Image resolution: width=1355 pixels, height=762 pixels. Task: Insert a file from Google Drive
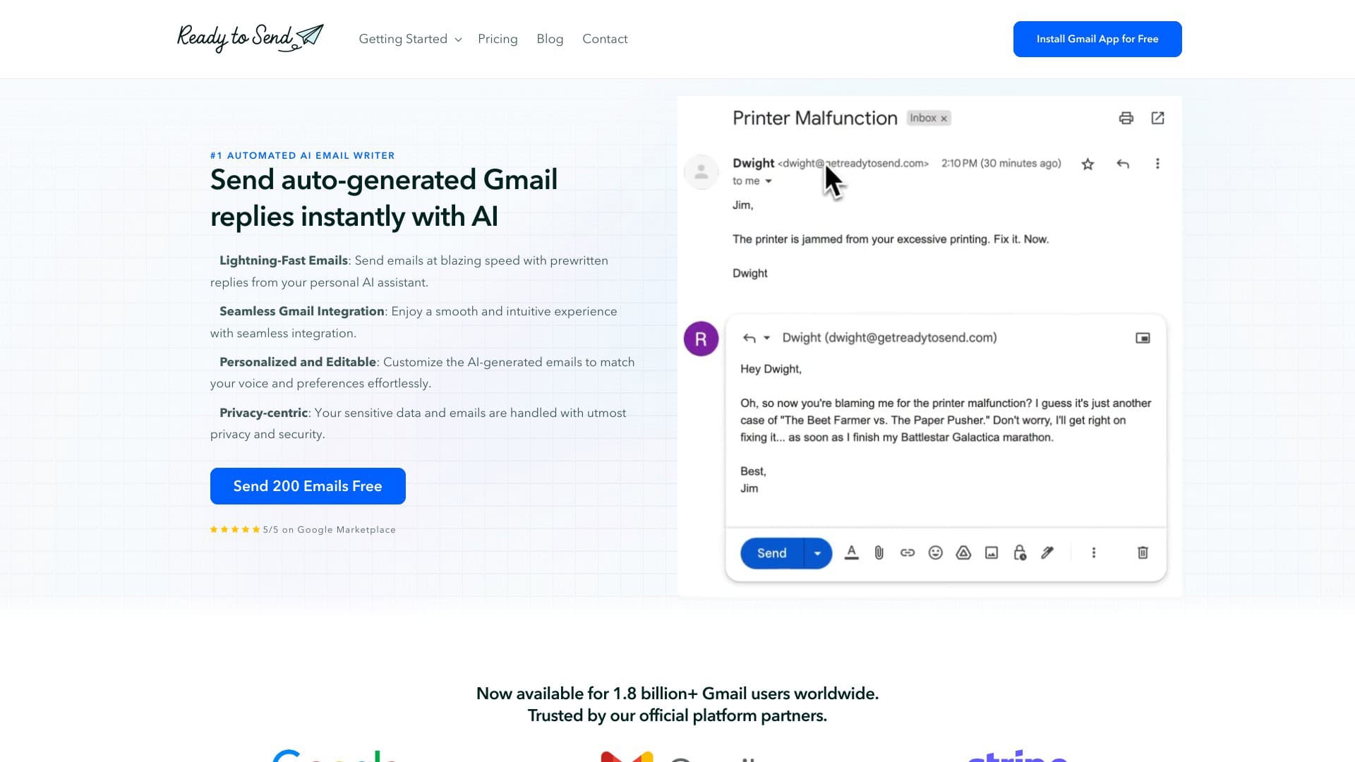[963, 552]
